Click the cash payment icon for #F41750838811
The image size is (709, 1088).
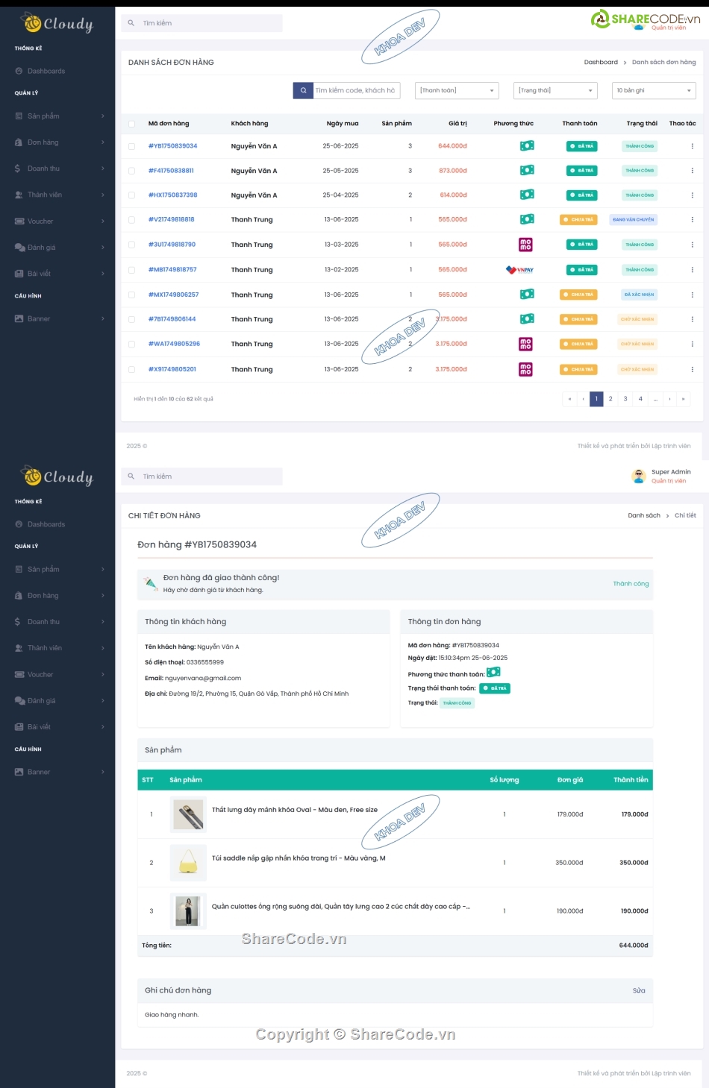pos(527,171)
